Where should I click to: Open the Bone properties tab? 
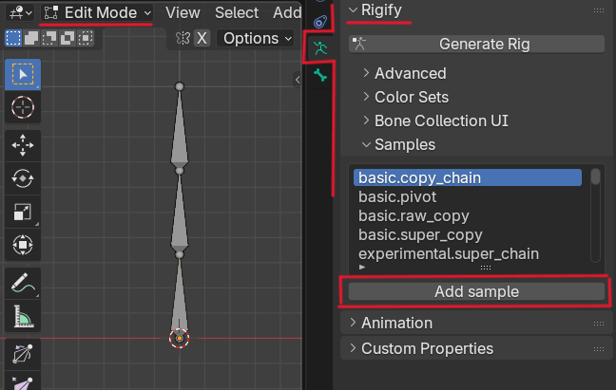(320, 75)
